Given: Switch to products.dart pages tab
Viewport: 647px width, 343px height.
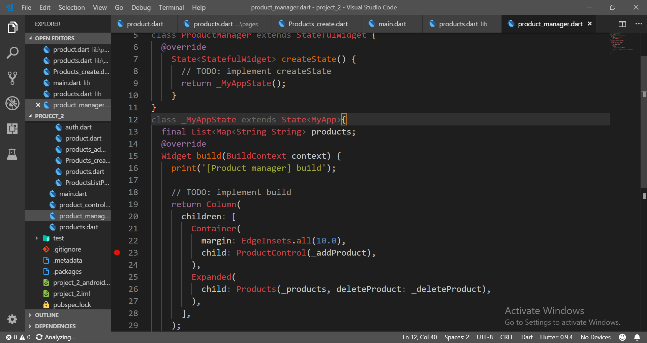Looking at the screenshot, I should (224, 24).
